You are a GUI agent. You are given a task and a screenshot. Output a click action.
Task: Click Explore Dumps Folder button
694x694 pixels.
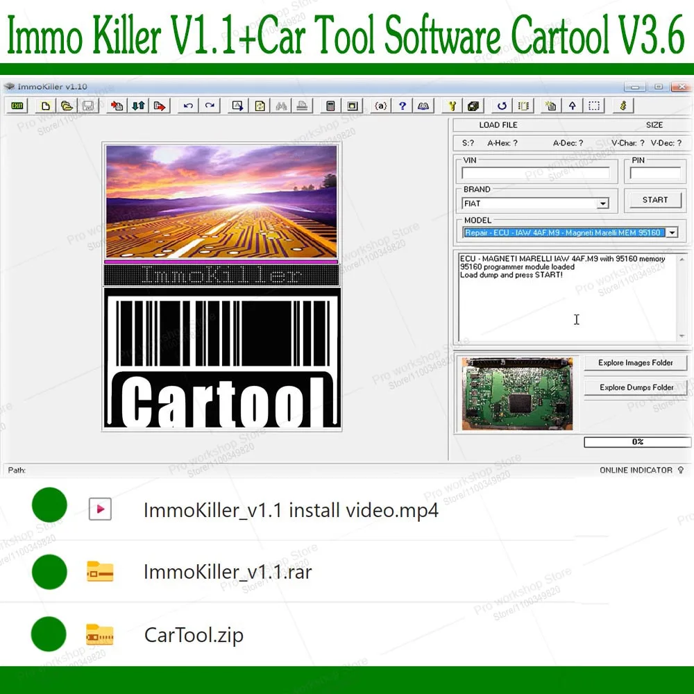[x=636, y=387]
